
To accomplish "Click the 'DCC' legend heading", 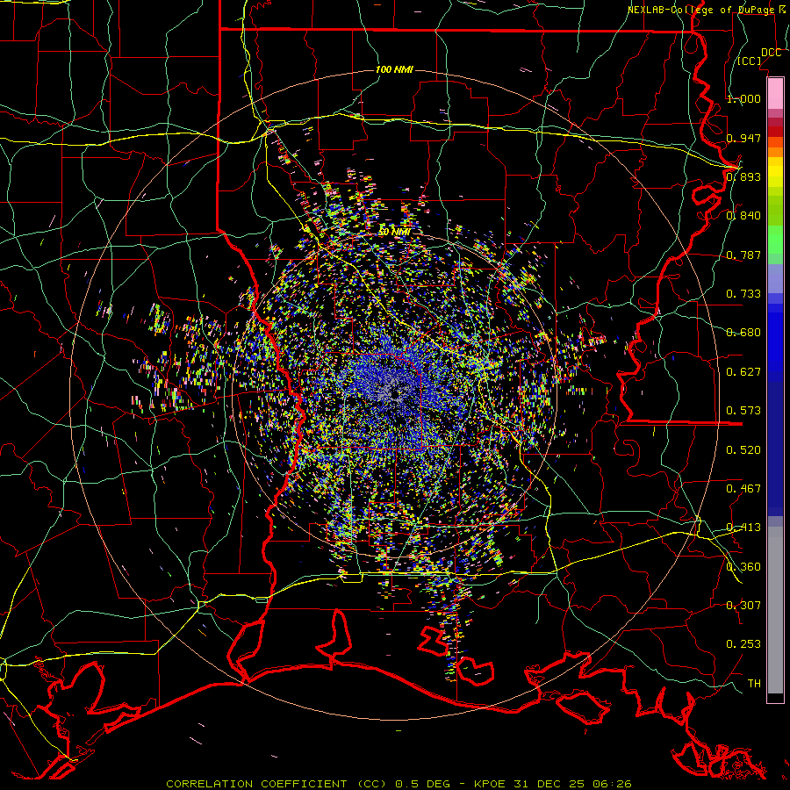I will (x=771, y=53).
